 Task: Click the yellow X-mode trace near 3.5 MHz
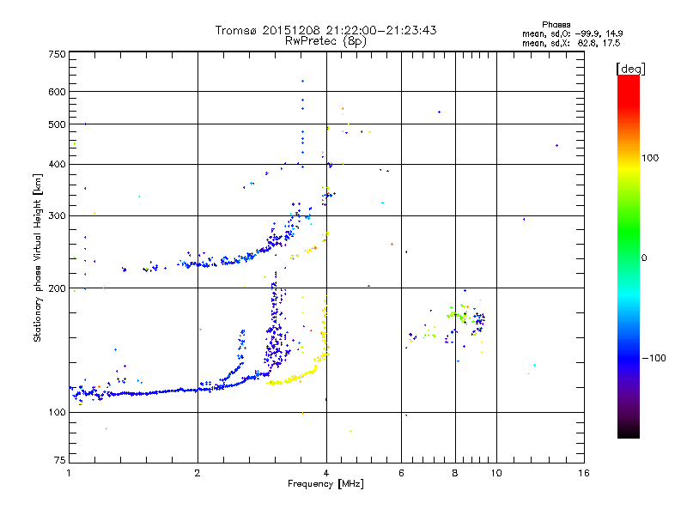click(x=295, y=378)
